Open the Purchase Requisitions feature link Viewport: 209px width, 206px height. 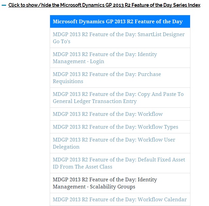pyautogui.click(x=107, y=78)
